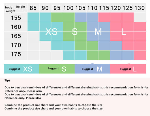150x116 pixels.
Task: Click the teal cell at row 155, column 85
Action: click(x=33, y=17)
